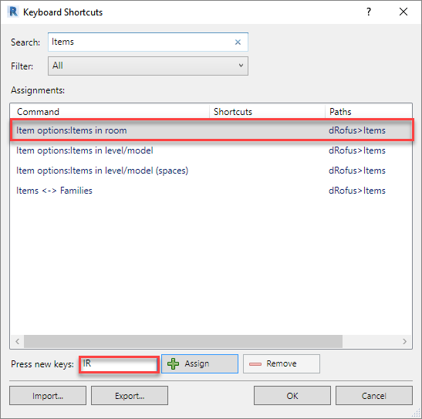Screen dimensions: 422x419
Task: Focus the Press new keys input field
Action: pos(119,364)
